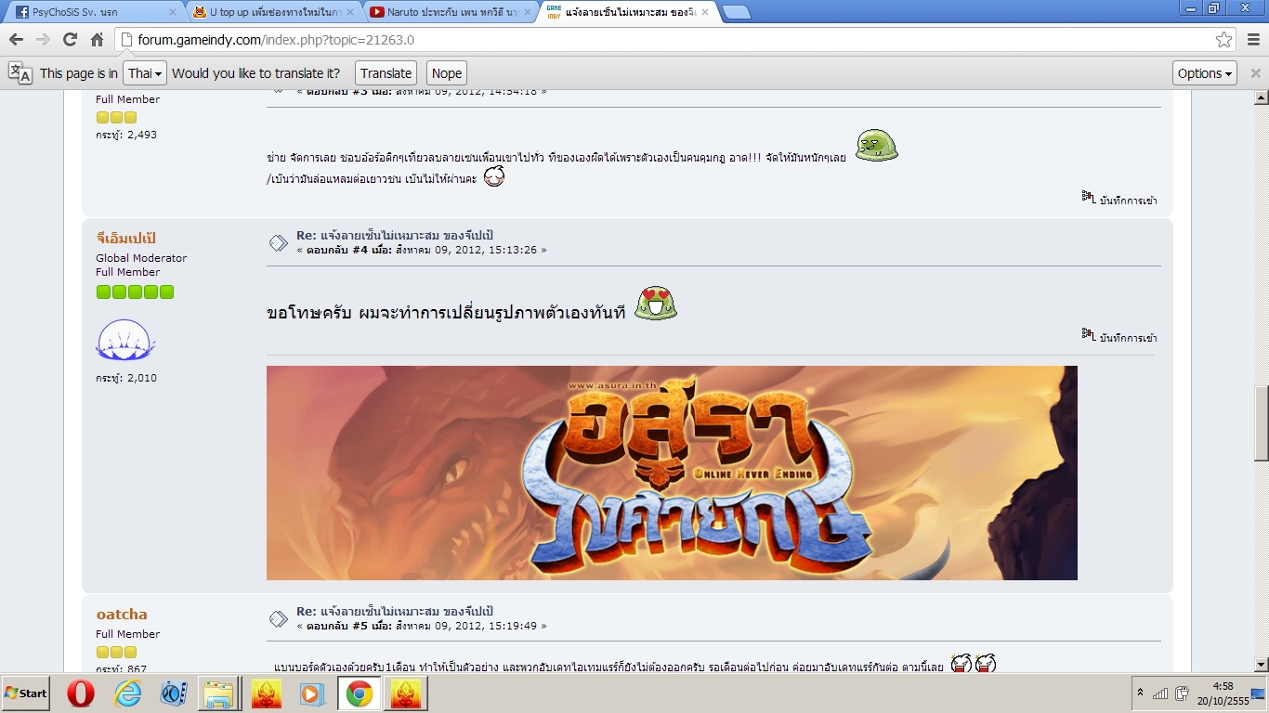Click the translate icon in the info bar
Viewport: 1269px width, 713px height.
(x=20, y=73)
